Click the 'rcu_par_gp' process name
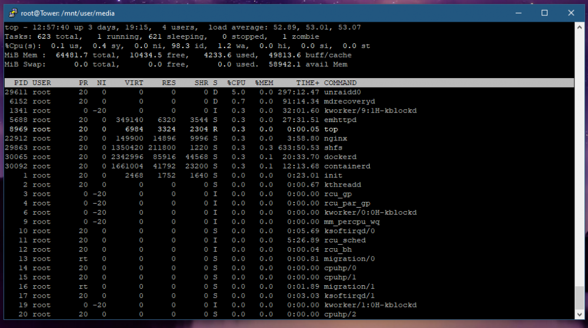The image size is (588, 328). pos(348,204)
